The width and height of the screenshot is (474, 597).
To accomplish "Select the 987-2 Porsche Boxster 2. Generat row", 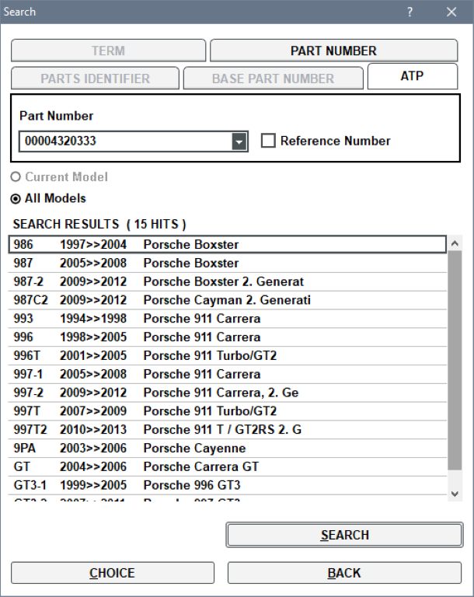I will [228, 281].
